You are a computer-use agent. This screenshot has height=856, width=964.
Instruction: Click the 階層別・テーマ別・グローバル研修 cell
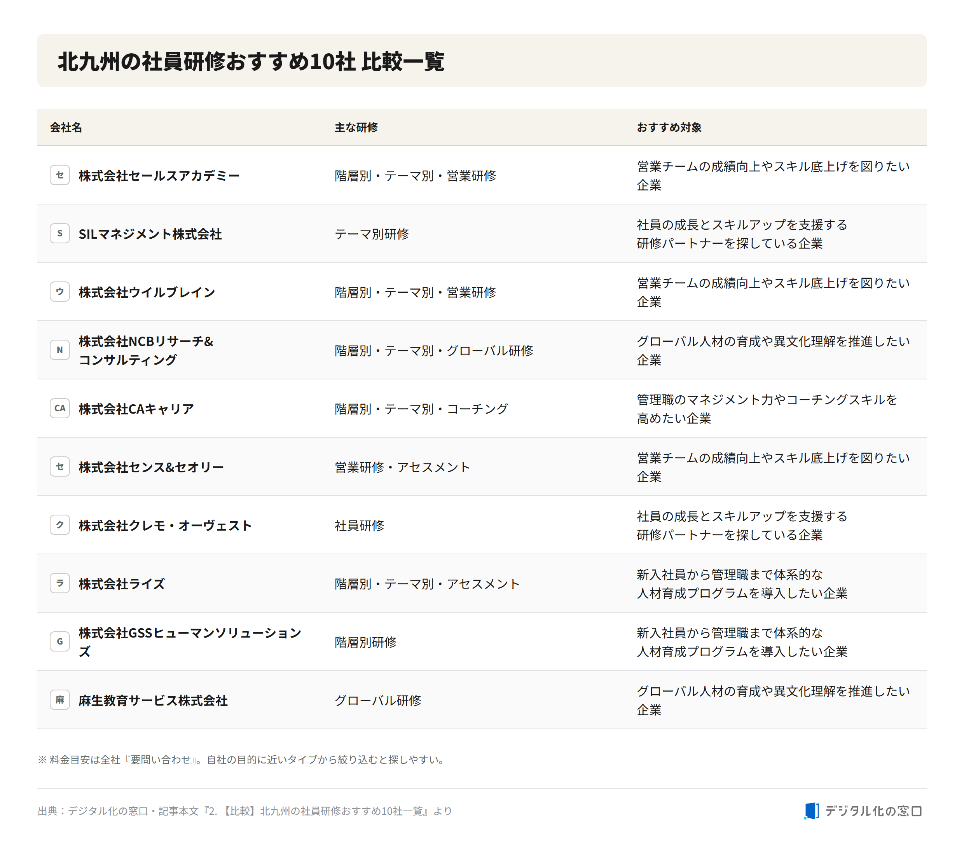coord(434,350)
